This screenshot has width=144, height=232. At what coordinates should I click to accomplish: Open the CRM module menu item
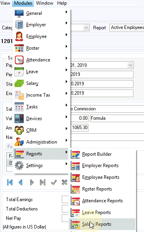point(41,130)
